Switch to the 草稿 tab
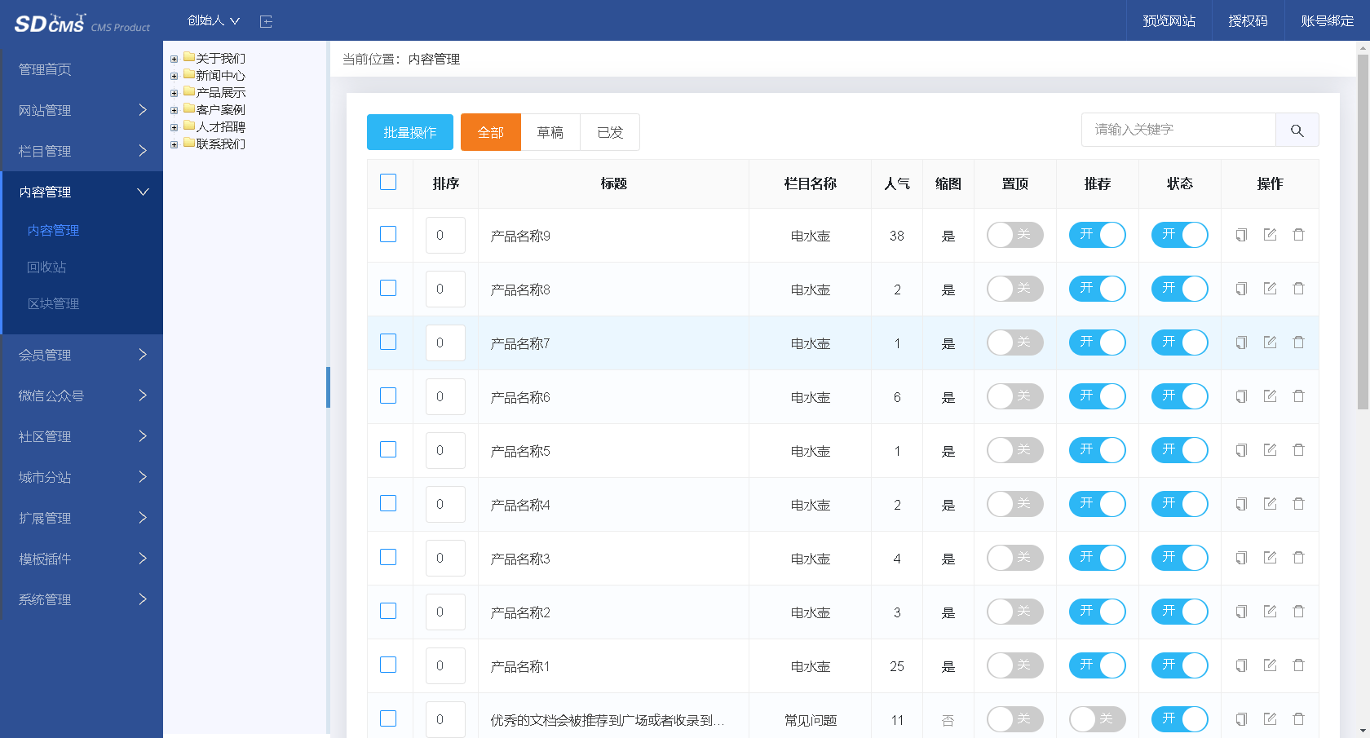Viewport: 1370px width, 738px height. 550,131
